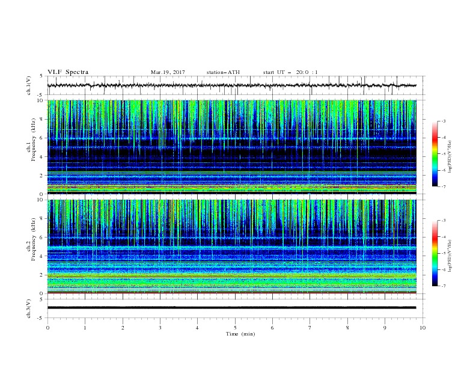Click the "ch.1(V)" waveform axis label

click(29, 85)
